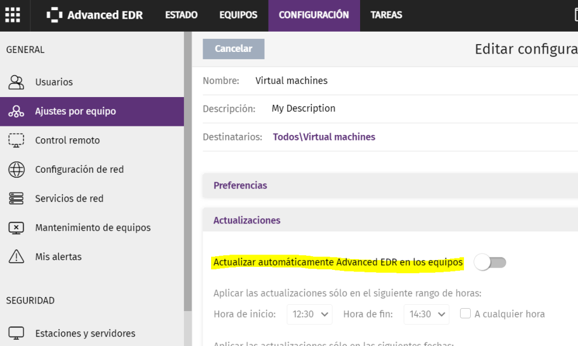The width and height of the screenshot is (578, 346).
Task: Open Usuarios in the sidebar
Action: tap(92, 82)
